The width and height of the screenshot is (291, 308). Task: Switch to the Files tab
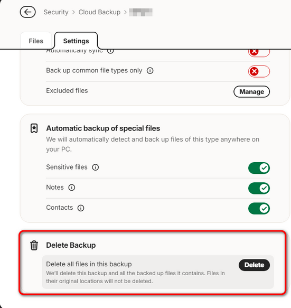[36, 41]
